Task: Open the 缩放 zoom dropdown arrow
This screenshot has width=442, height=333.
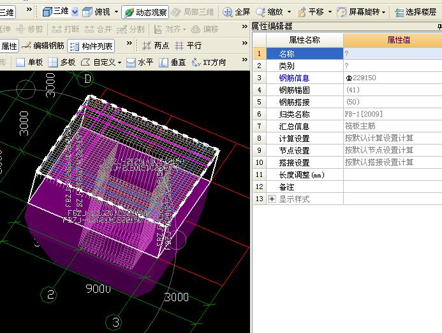Action: [x=289, y=12]
